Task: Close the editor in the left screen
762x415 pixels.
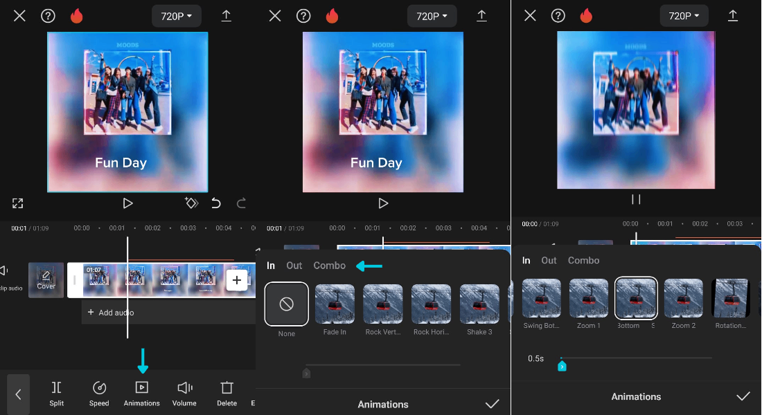Action: point(19,16)
